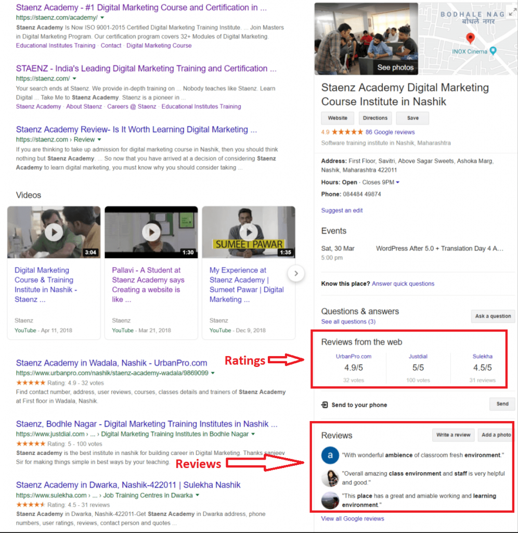Click the Directions button
518x533 pixels.
pos(375,118)
